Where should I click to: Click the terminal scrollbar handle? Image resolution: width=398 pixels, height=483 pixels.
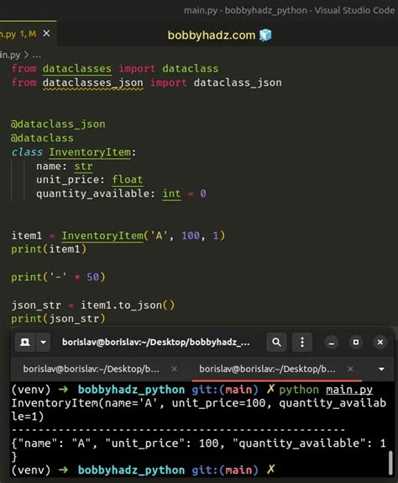click(390, 462)
